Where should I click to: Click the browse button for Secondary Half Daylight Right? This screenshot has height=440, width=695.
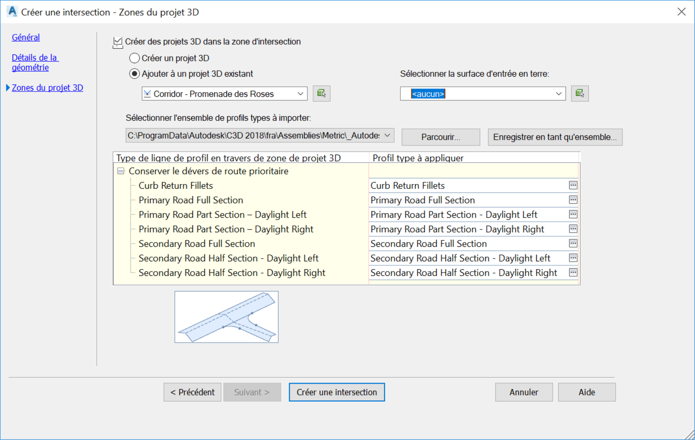coord(573,273)
